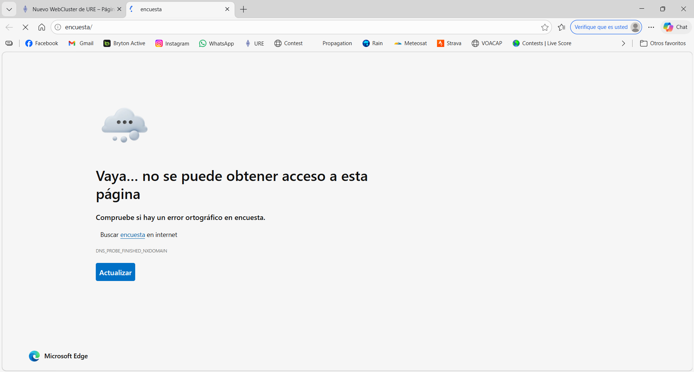Open the Gmail bookmark

[81, 43]
